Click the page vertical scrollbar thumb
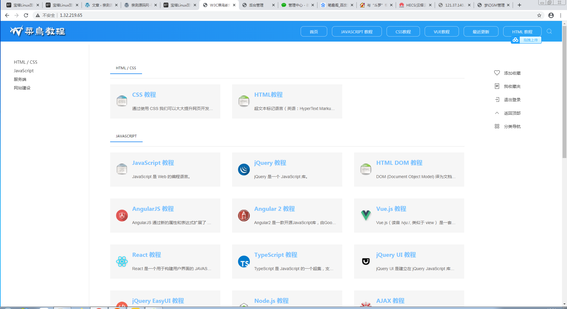Screen dimensions: 567x309 click(x=564, y=91)
